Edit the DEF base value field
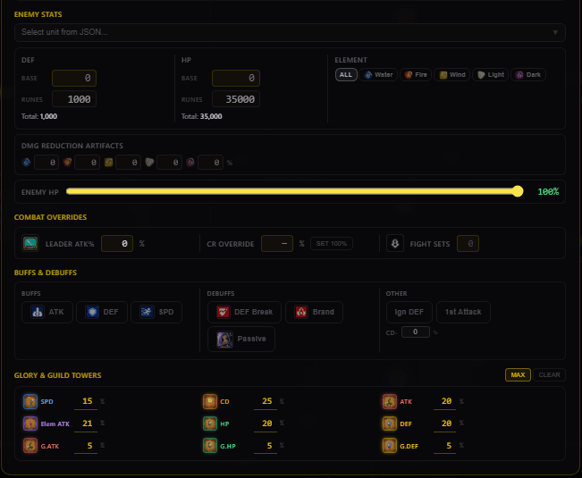Image resolution: width=582 pixels, height=478 pixels. pyautogui.click(x=74, y=78)
